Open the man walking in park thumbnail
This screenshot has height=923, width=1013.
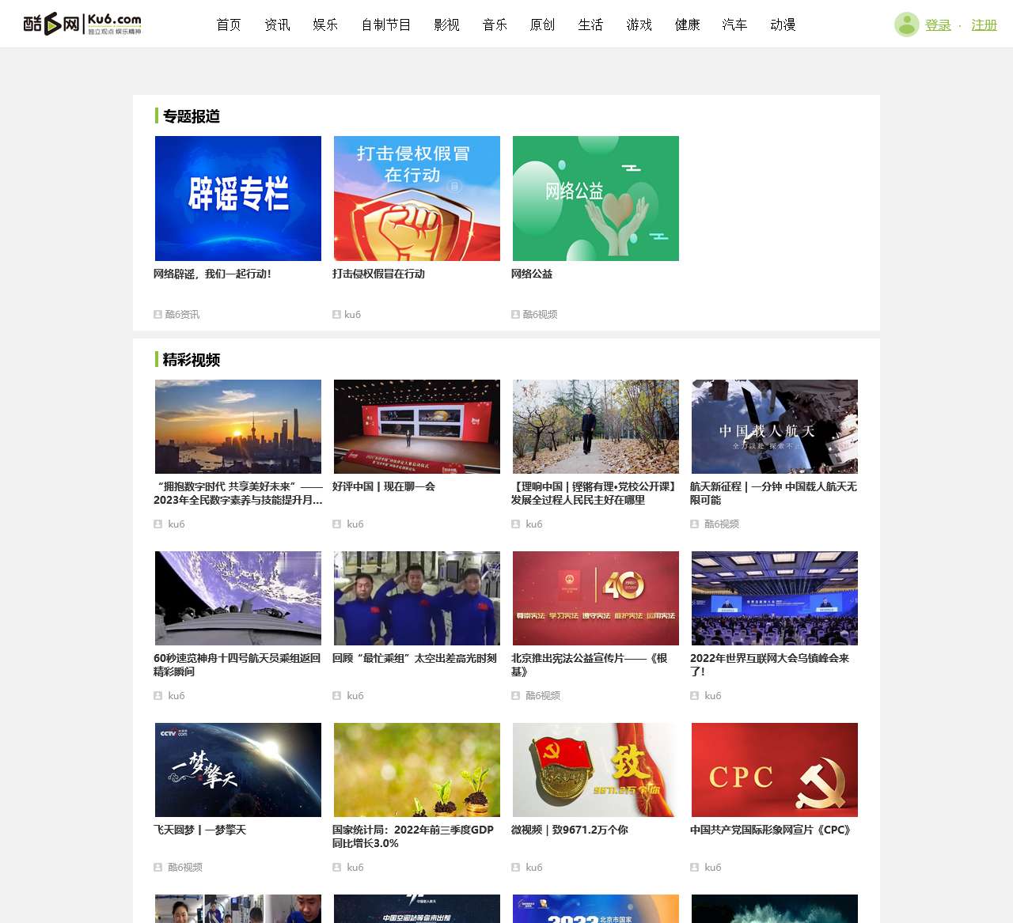pyautogui.click(x=596, y=426)
